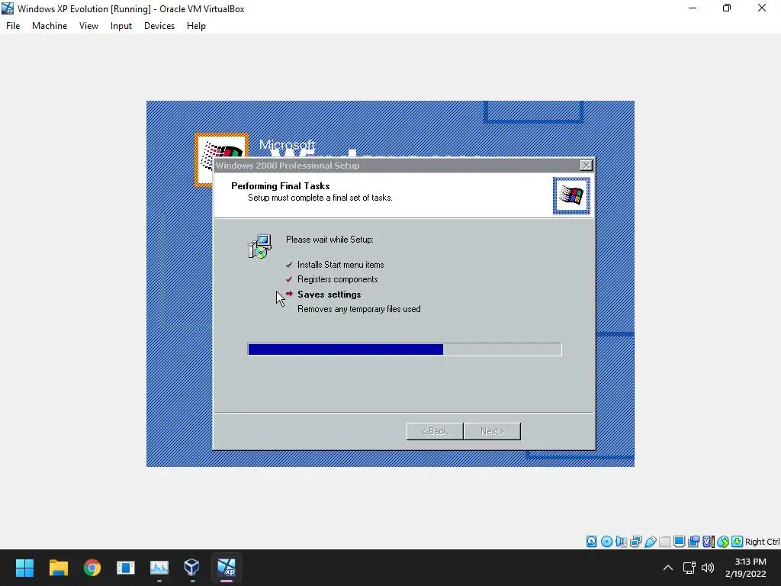Open File Explorer from the taskbar
The image size is (781, 586).
pyautogui.click(x=58, y=568)
